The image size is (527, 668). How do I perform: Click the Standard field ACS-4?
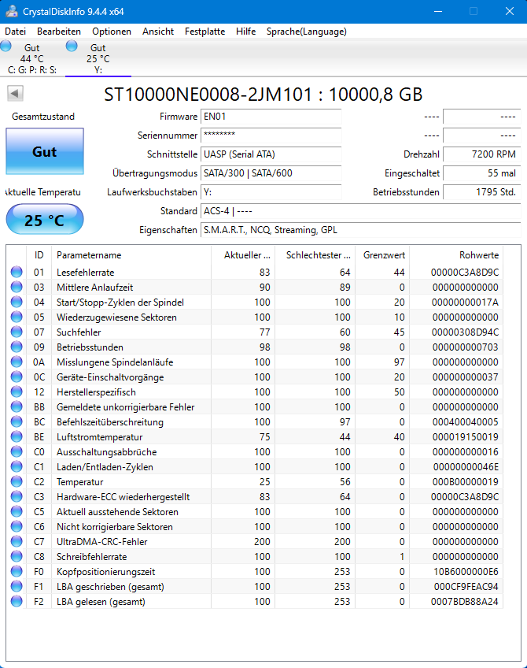click(361, 211)
